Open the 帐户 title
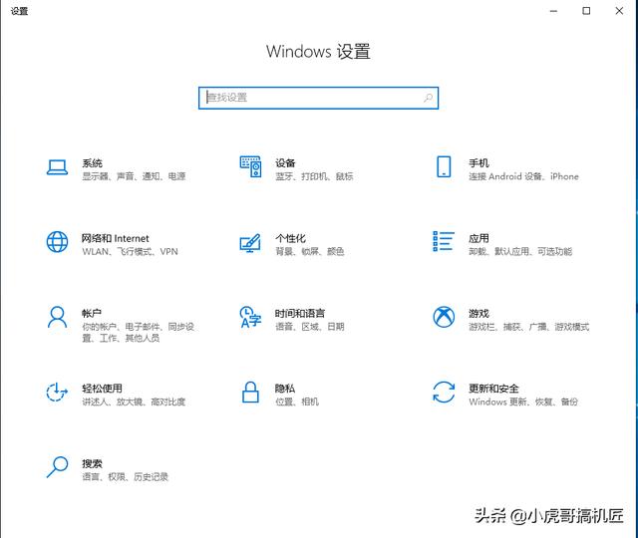This screenshot has width=638, height=538. coord(92,313)
